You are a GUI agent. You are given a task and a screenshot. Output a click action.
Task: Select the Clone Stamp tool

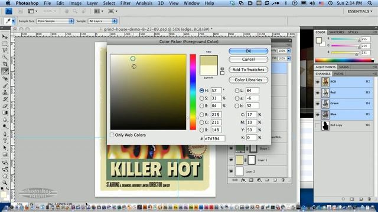point(5,92)
